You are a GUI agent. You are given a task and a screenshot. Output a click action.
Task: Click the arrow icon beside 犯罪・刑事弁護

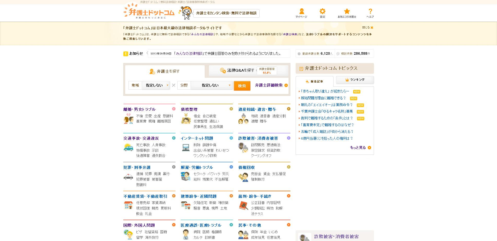pyautogui.click(x=174, y=167)
